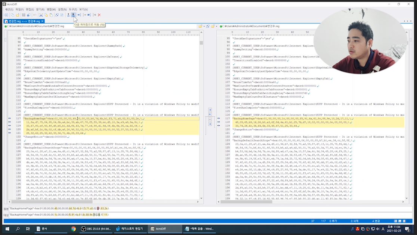
Task: Open the 찾기(R) menu
Action: 40,10
